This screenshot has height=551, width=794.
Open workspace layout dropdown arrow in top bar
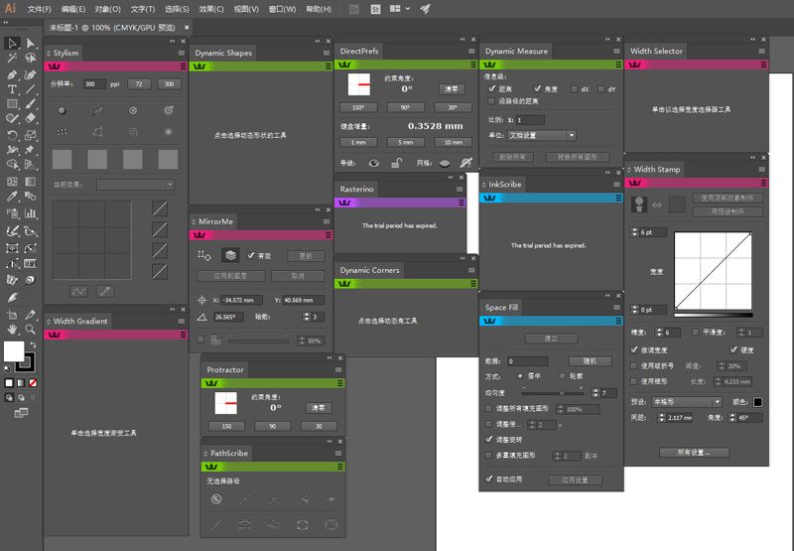408,9
